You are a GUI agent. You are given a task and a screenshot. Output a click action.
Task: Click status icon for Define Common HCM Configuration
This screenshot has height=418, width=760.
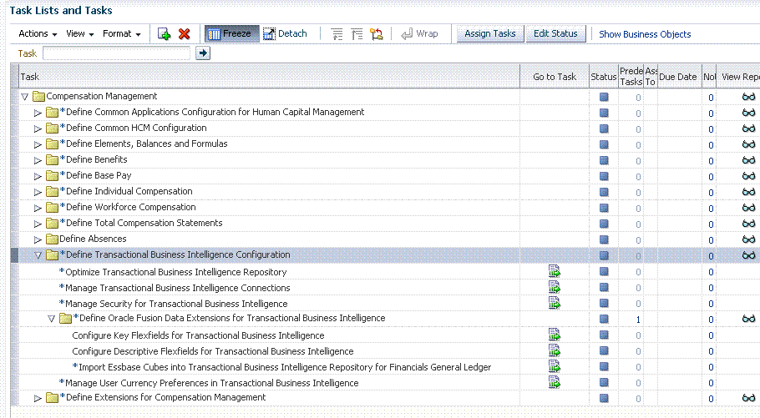tap(604, 128)
